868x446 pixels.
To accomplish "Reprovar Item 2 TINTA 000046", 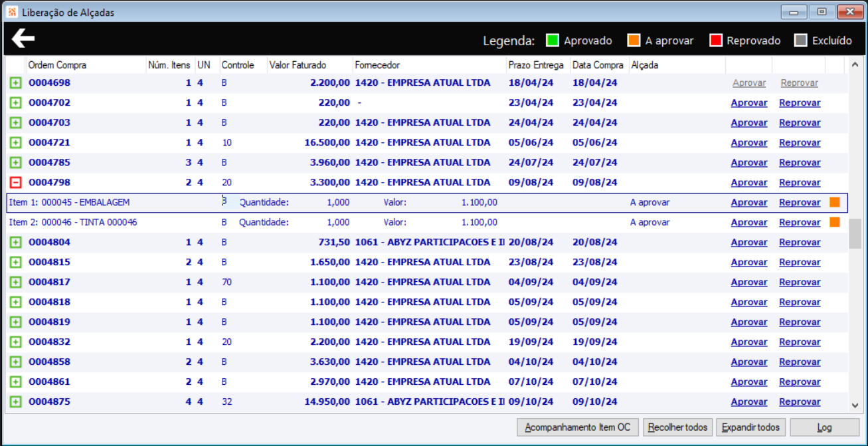I will (800, 223).
